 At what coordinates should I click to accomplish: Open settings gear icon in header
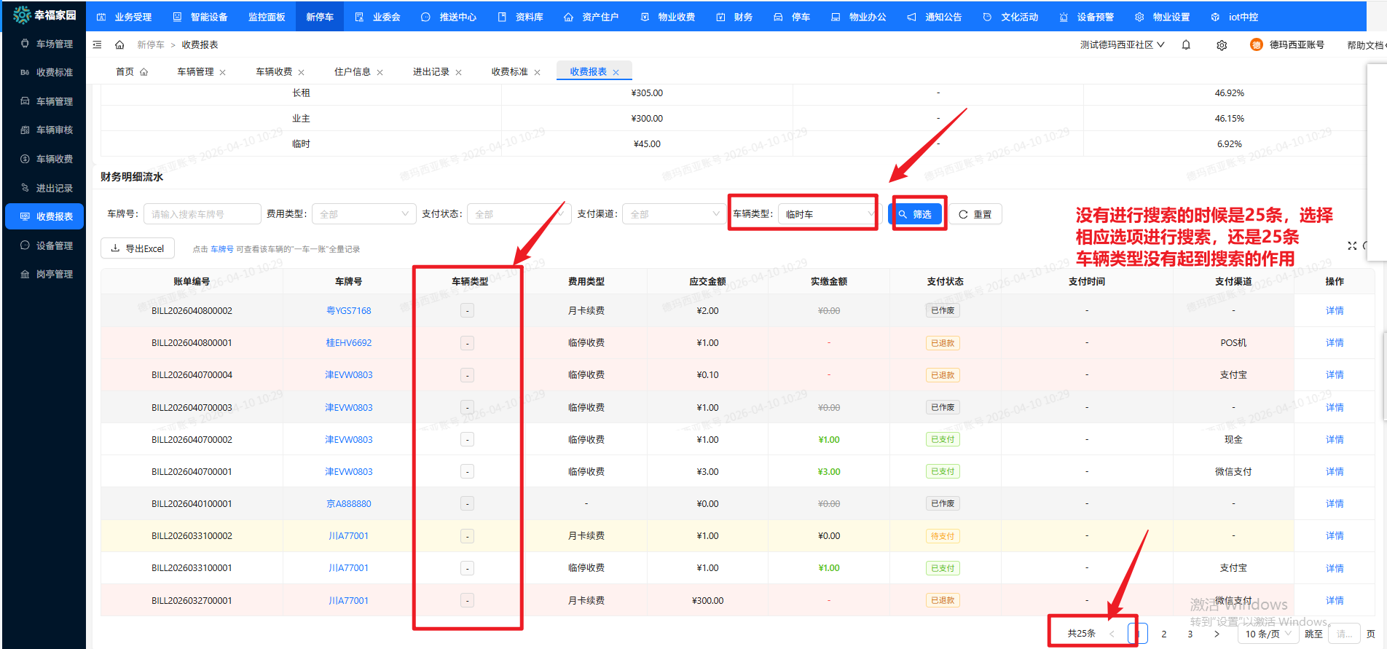point(1222,45)
